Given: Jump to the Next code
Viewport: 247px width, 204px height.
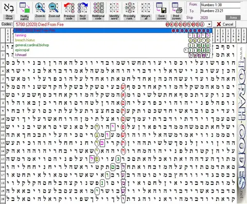Looking at the screenshot, I should tap(83, 11).
